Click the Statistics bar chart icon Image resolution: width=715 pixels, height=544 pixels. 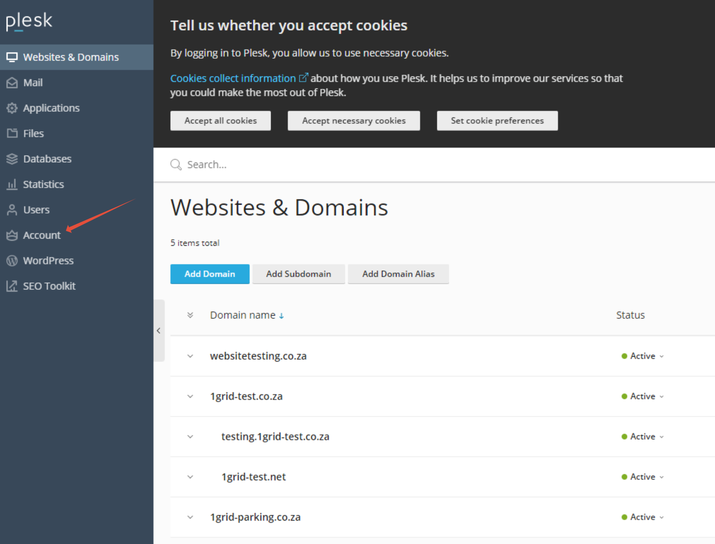12,184
